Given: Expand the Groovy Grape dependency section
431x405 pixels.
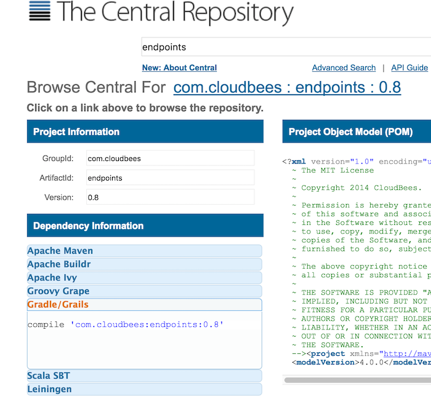Looking at the screenshot, I should (x=144, y=291).
